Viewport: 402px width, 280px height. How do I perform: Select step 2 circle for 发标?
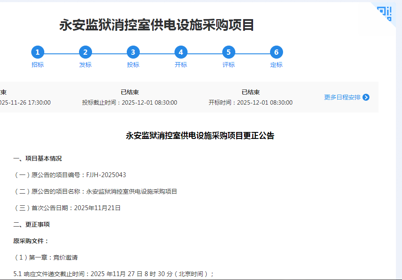(86, 53)
